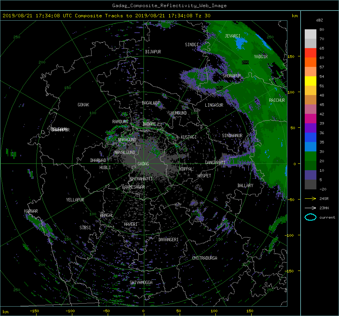
Task: Click the HOSPET city label
Action: coord(204,176)
